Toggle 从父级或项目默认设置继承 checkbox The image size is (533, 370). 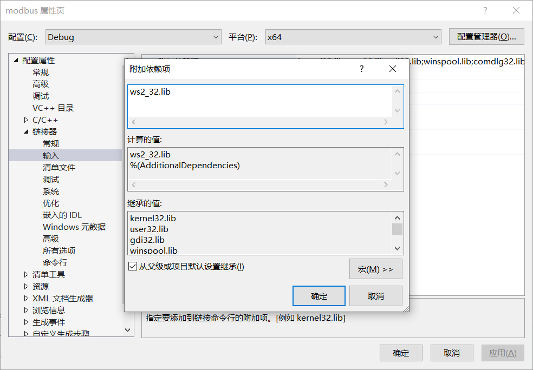tap(133, 267)
